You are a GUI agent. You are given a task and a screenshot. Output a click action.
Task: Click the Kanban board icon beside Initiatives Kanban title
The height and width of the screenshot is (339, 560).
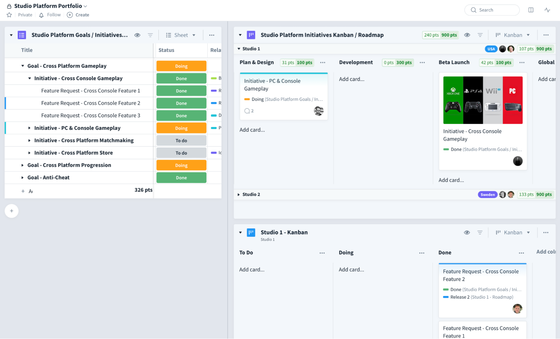pyautogui.click(x=251, y=35)
